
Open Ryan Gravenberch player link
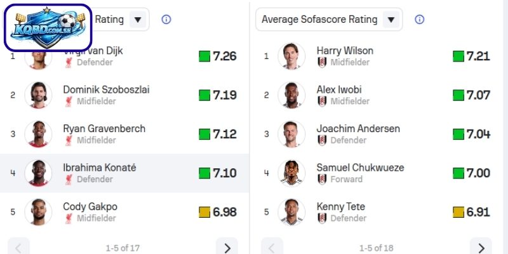coord(104,128)
